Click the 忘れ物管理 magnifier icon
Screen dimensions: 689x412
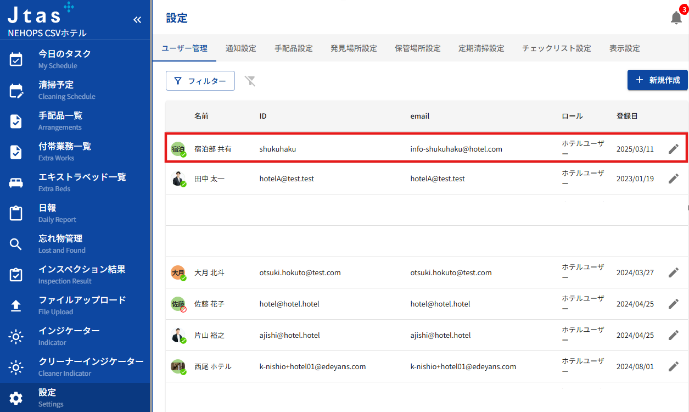pyautogui.click(x=16, y=244)
